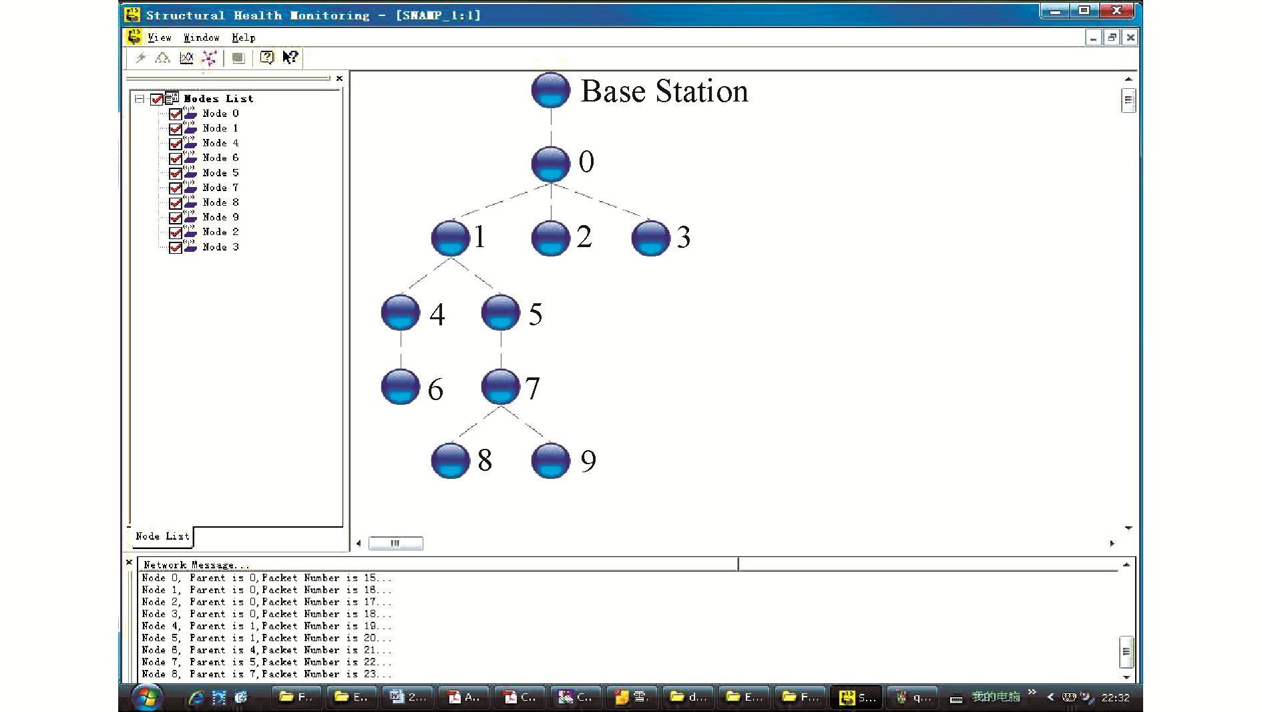Viewport: 1262px width, 712px height.
Task: Toggle the Nodes List root checkbox
Action: point(157,99)
